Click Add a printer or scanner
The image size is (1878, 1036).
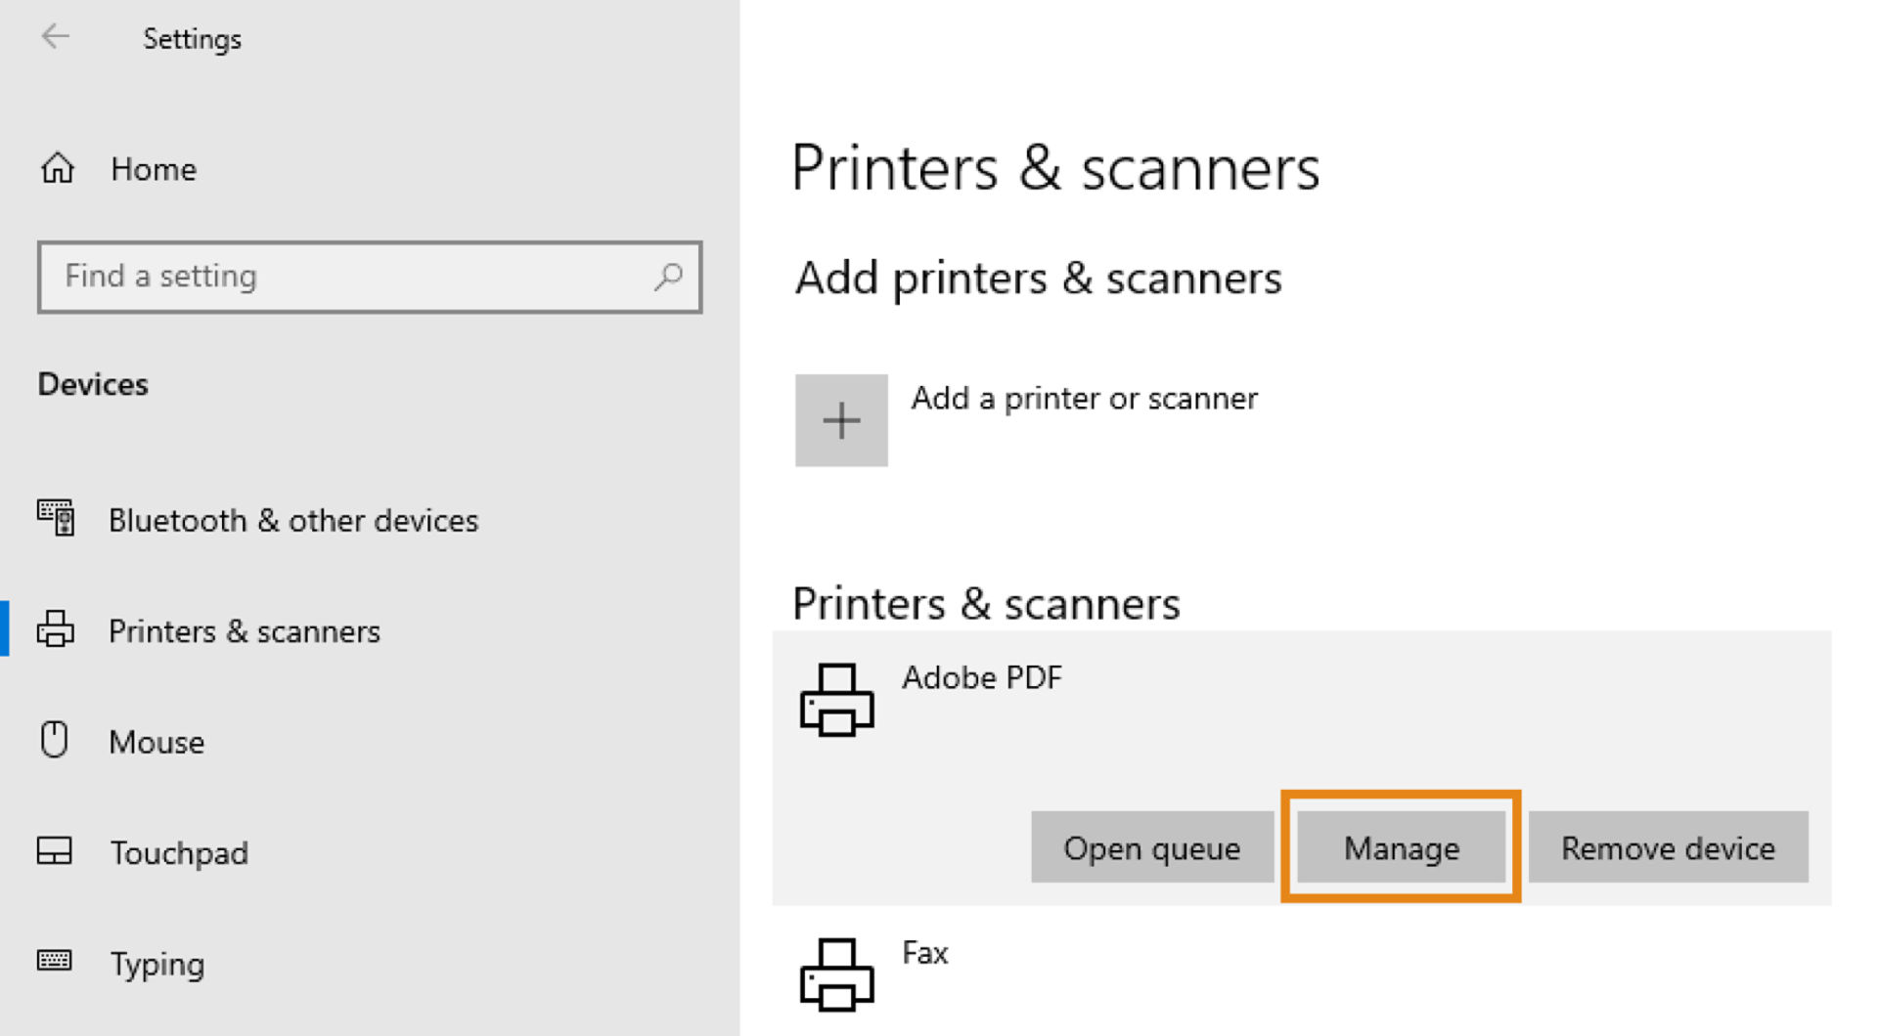[x=1084, y=399]
